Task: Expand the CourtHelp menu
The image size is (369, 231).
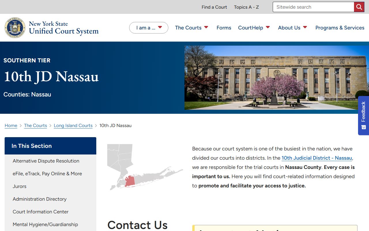Action: [254, 28]
